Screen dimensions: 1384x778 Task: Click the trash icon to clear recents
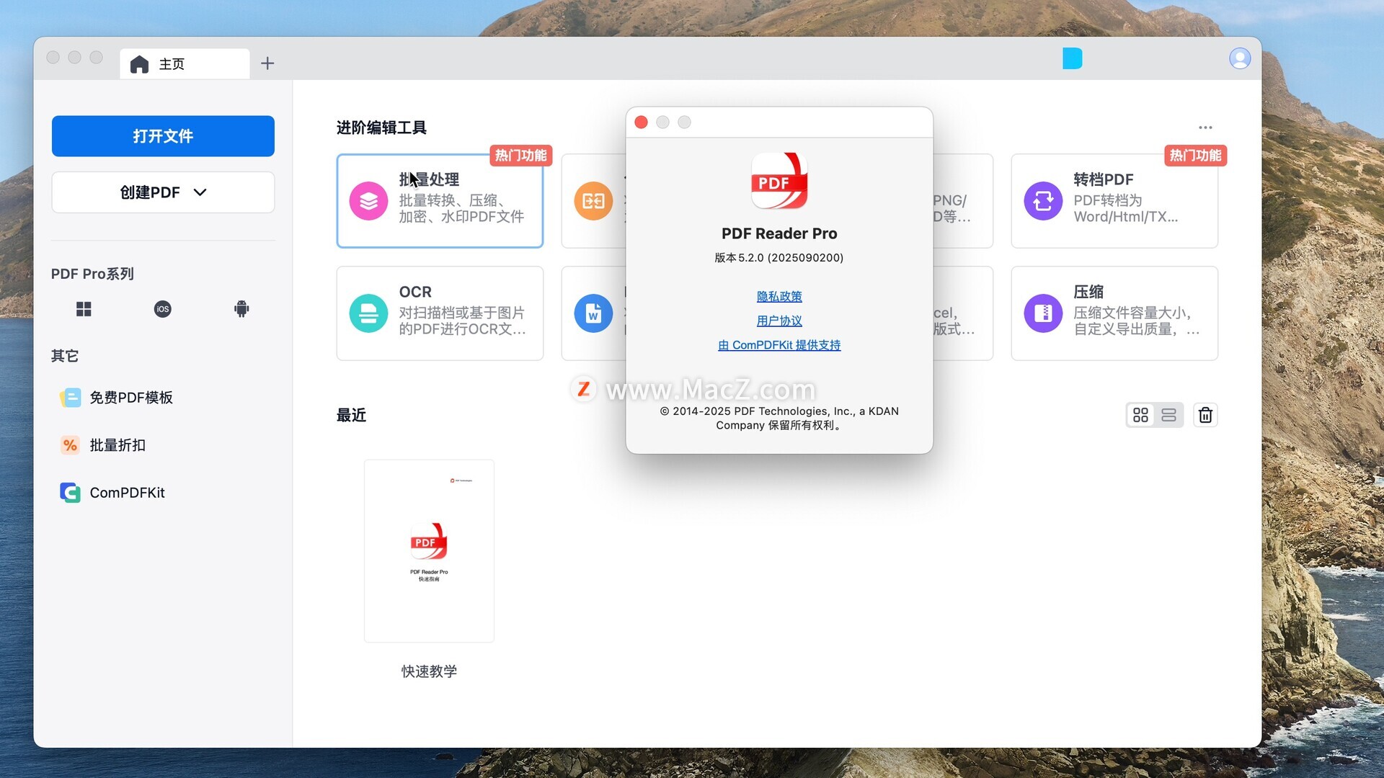1205,415
